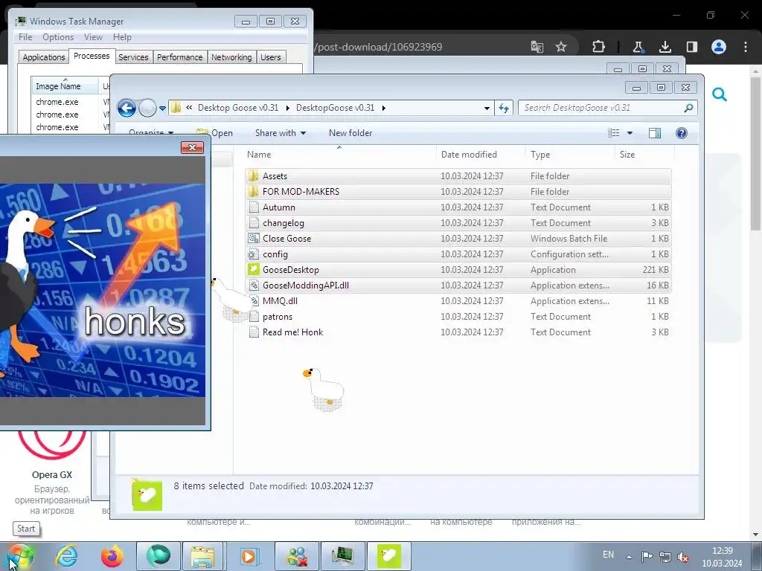Switch to Task Manager Services tab

coord(133,57)
